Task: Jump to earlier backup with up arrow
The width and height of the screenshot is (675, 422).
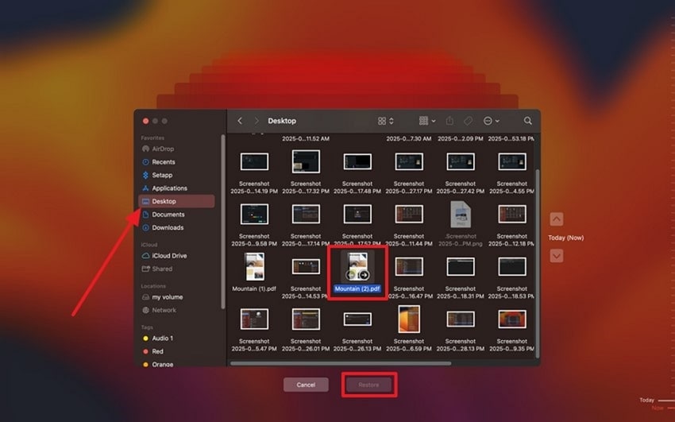Action: [556, 219]
